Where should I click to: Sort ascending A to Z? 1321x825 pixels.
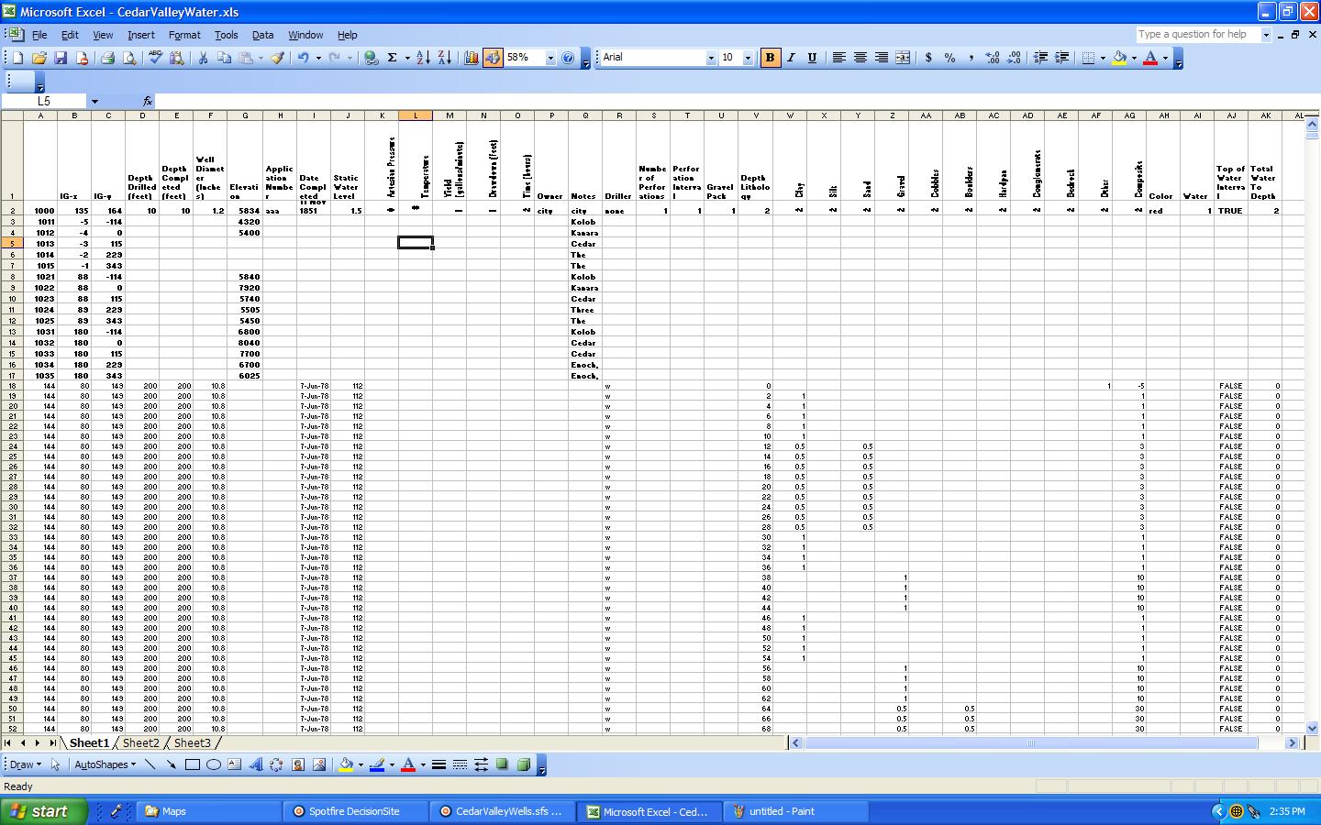pos(423,58)
